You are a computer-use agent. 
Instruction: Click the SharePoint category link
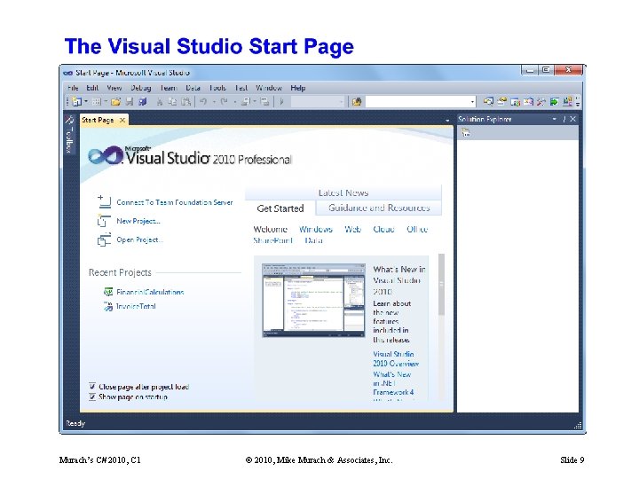point(272,240)
